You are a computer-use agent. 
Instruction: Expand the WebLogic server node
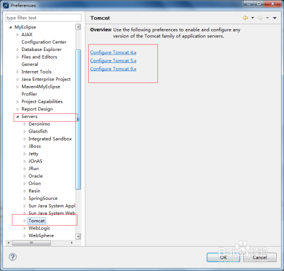click(x=25, y=228)
